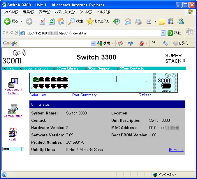
Task: Open the ヘルプ(H) menu
Action: (x=103, y=12)
